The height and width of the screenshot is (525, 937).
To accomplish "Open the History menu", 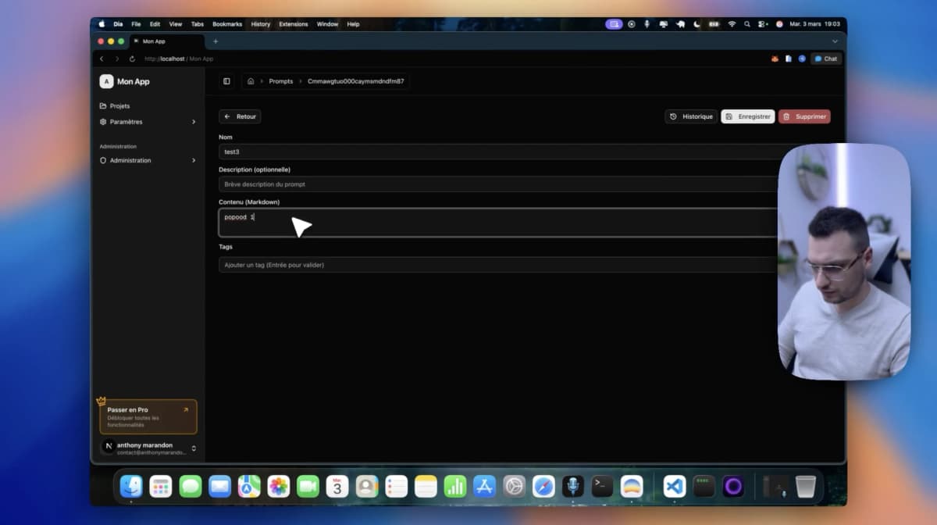I will 260,24.
